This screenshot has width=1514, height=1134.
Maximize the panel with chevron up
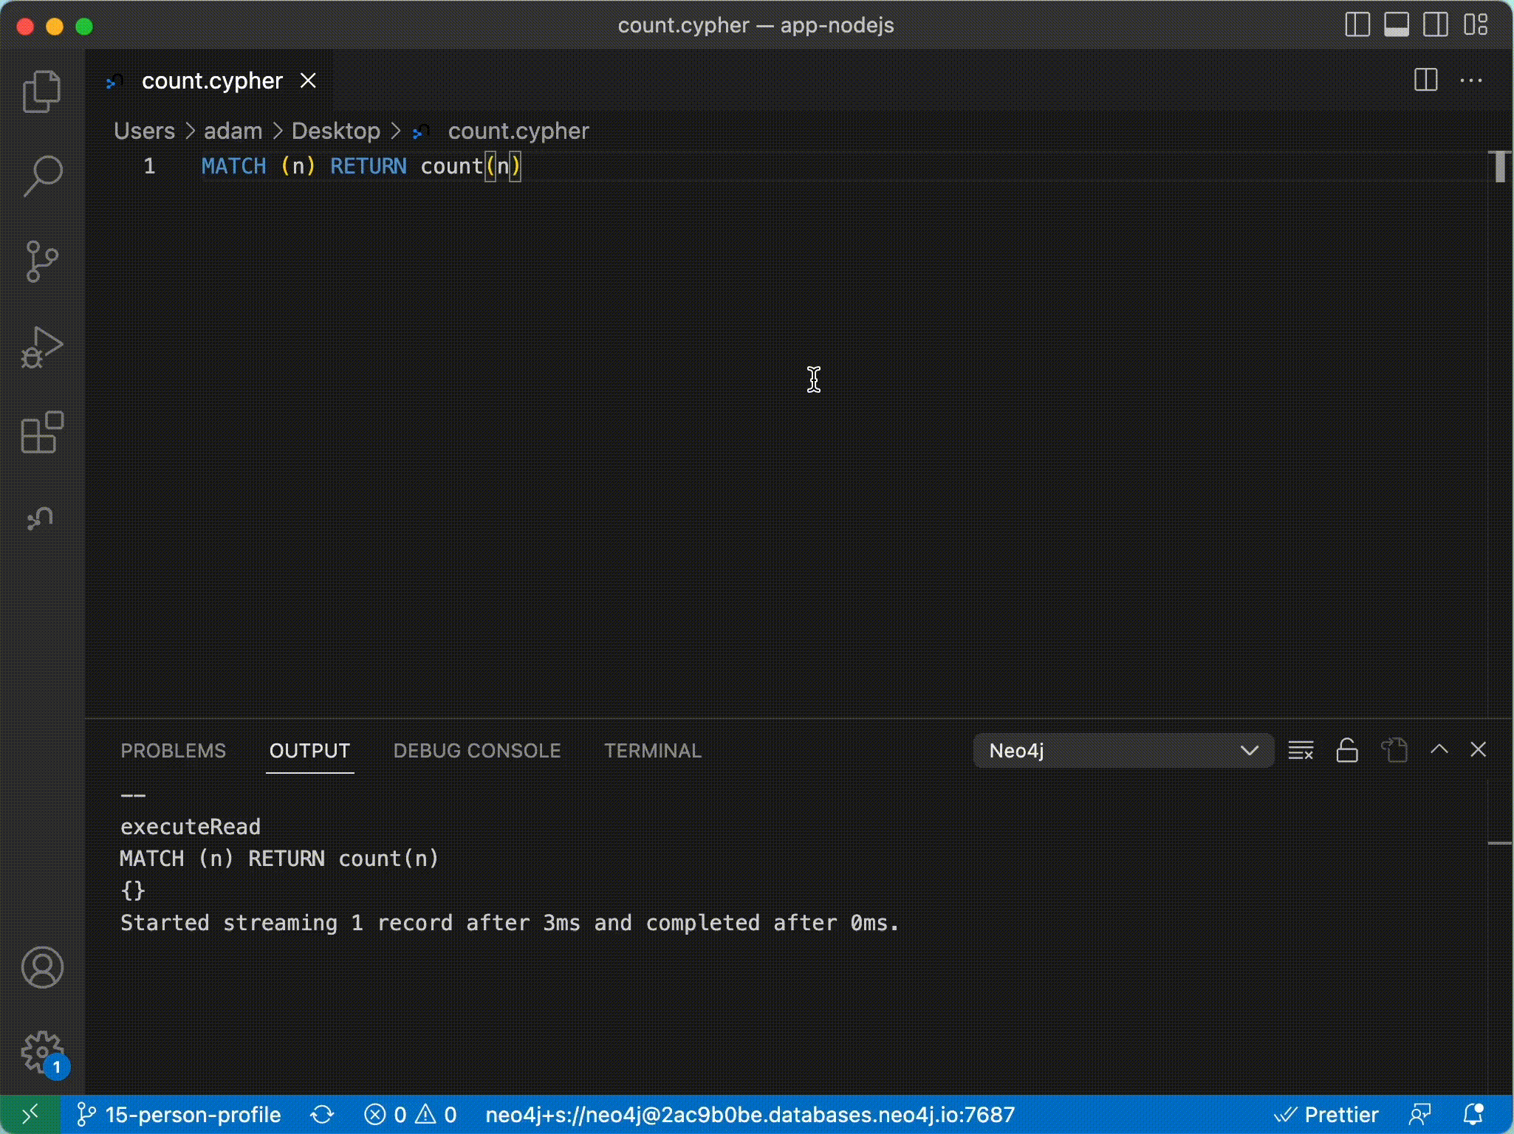pyautogui.click(x=1439, y=749)
